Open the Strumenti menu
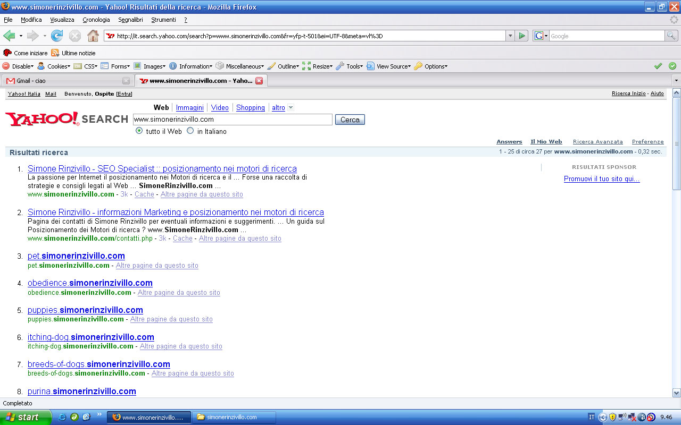Image resolution: width=681 pixels, height=425 pixels. click(163, 20)
